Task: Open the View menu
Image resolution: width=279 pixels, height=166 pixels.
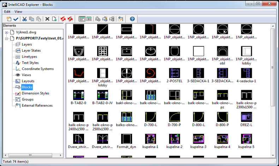Action: click(18, 11)
